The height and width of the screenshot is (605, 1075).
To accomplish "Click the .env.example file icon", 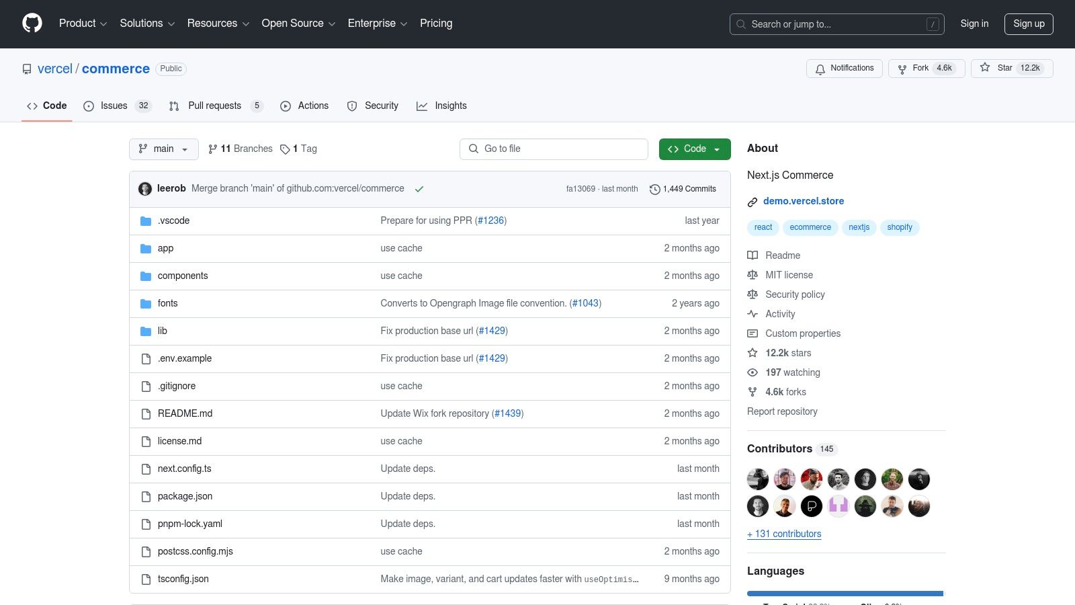I will (146, 359).
